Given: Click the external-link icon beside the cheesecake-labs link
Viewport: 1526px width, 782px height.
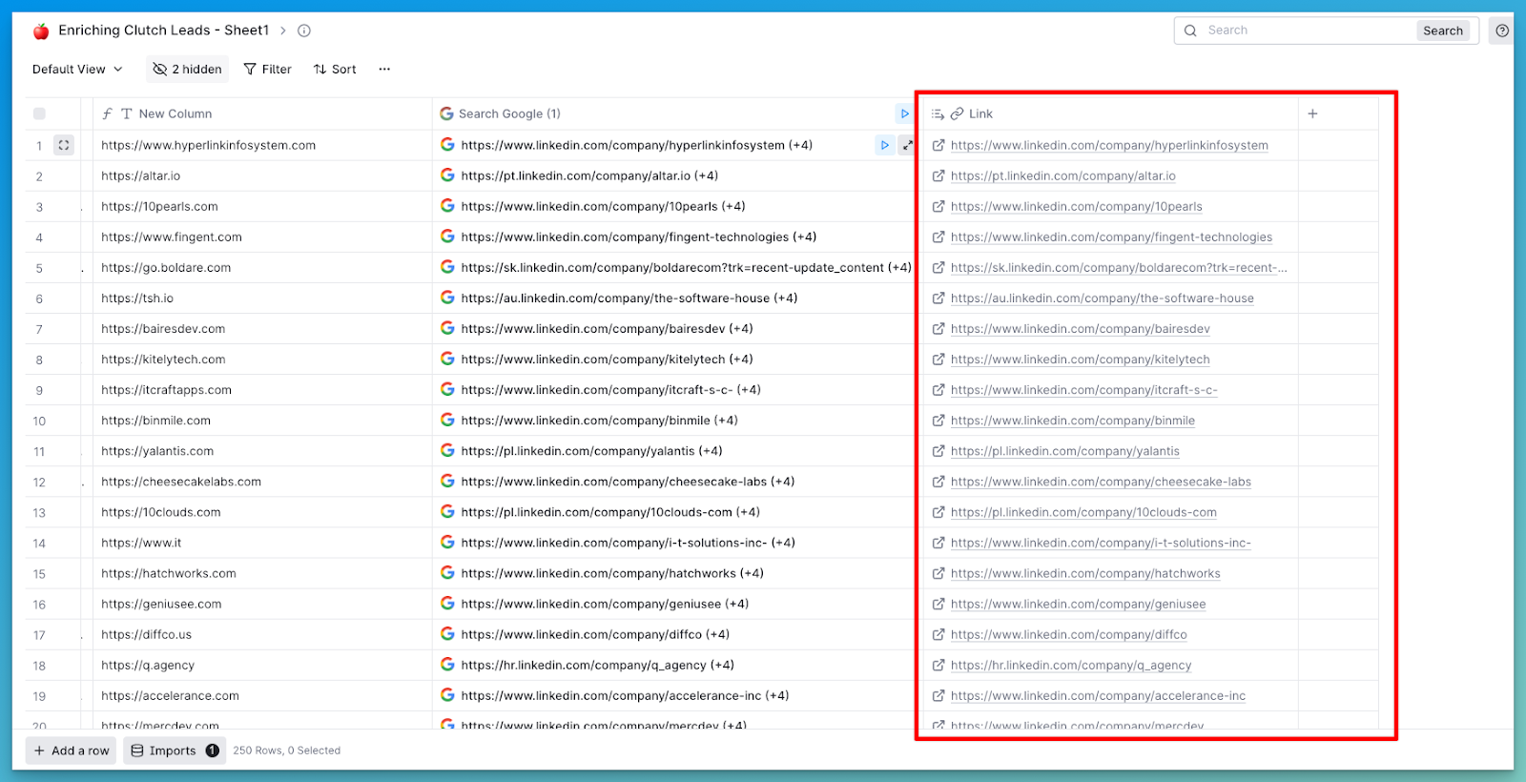Looking at the screenshot, I should [938, 482].
